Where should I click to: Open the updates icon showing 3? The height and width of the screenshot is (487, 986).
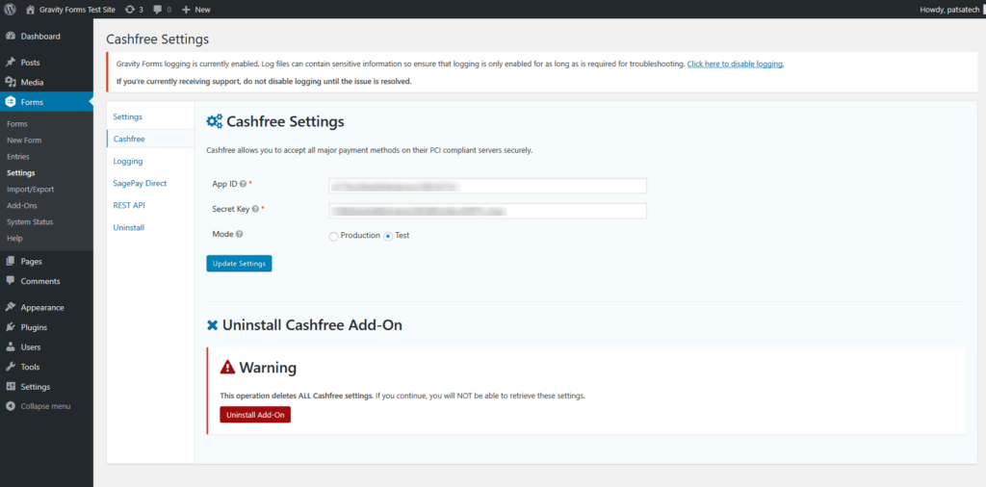(130, 10)
